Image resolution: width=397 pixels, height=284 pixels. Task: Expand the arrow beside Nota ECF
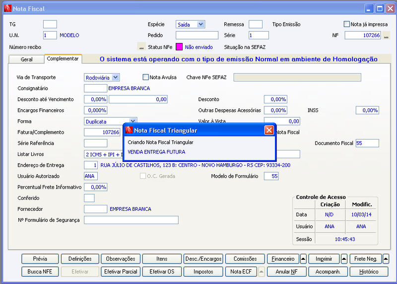pyautogui.click(x=262, y=272)
